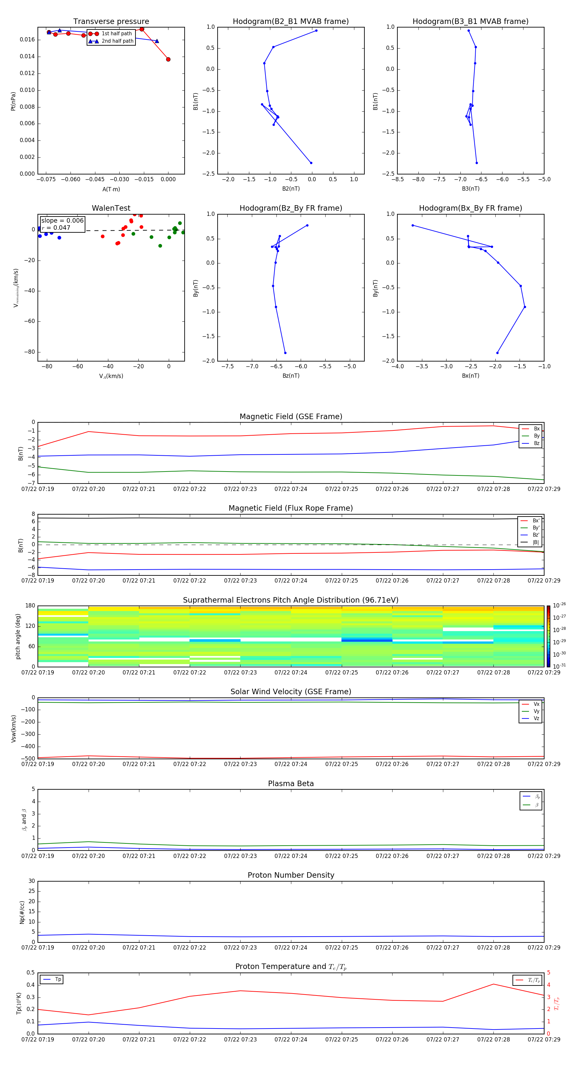Click the Bx entry in GSE magnetic field legend

tap(531, 429)
